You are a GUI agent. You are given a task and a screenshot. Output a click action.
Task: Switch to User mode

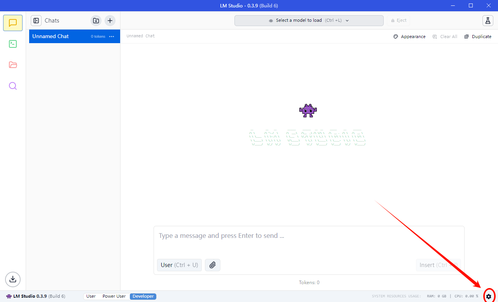pyautogui.click(x=91, y=296)
